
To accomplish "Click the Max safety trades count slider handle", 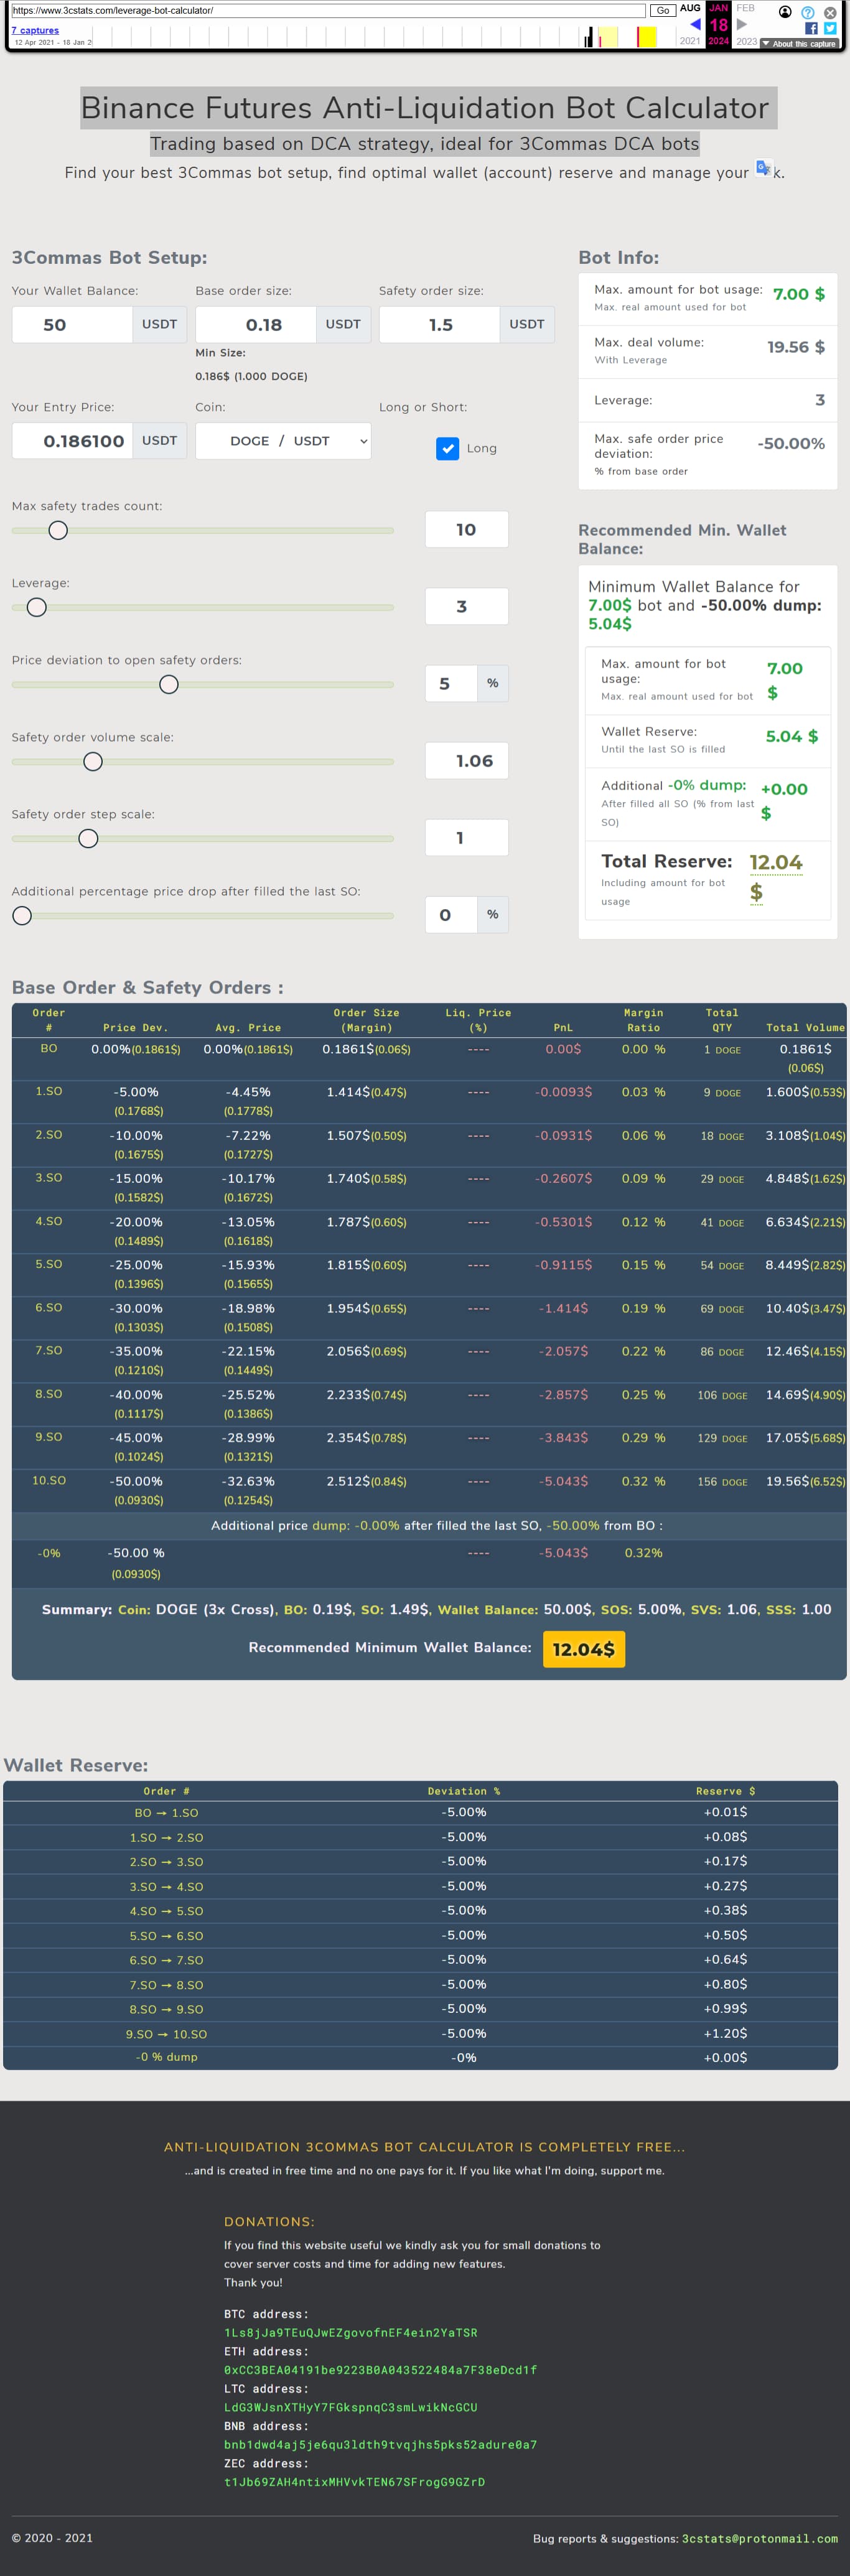I will 58,530.
